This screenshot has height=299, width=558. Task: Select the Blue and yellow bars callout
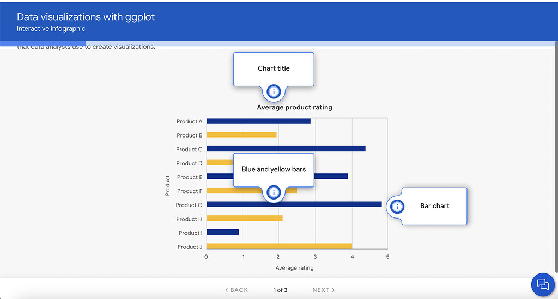click(x=274, y=169)
